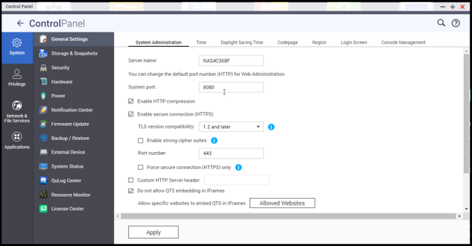The height and width of the screenshot is (246, 472).
Task: Open the Console Management tab
Action: pyautogui.click(x=403, y=43)
